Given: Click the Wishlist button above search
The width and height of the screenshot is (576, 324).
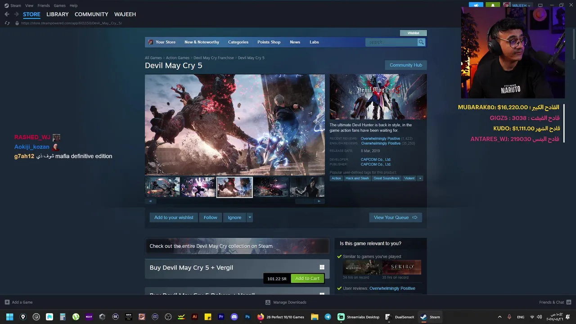Looking at the screenshot, I should pos(413,33).
